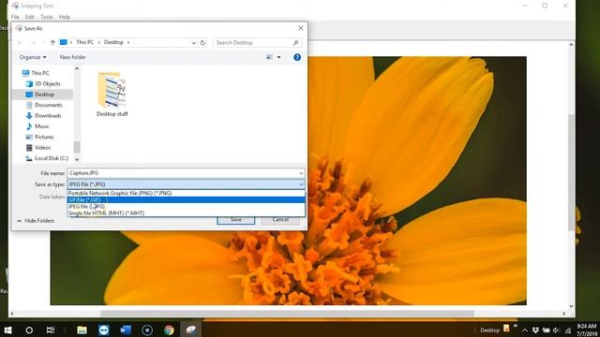
Task: Open File name history dropdown arrow
Action: [301, 173]
